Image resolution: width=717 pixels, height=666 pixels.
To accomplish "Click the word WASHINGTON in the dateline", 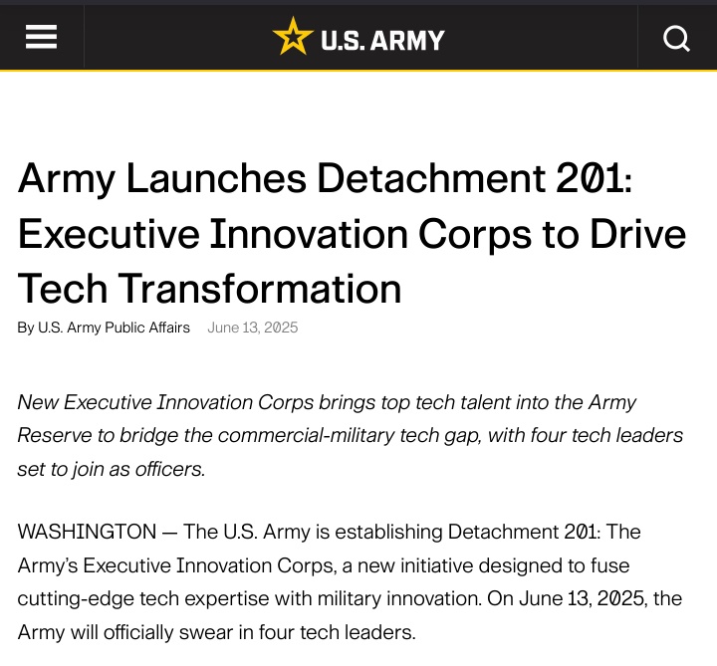I will pyautogui.click(x=87, y=531).
